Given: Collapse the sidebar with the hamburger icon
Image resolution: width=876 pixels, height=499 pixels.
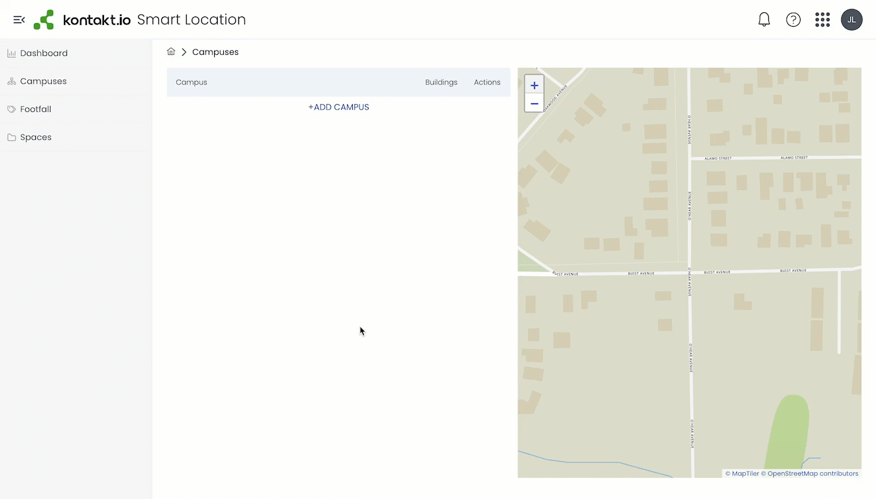Looking at the screenshot, I should click(x=19, y=20).
